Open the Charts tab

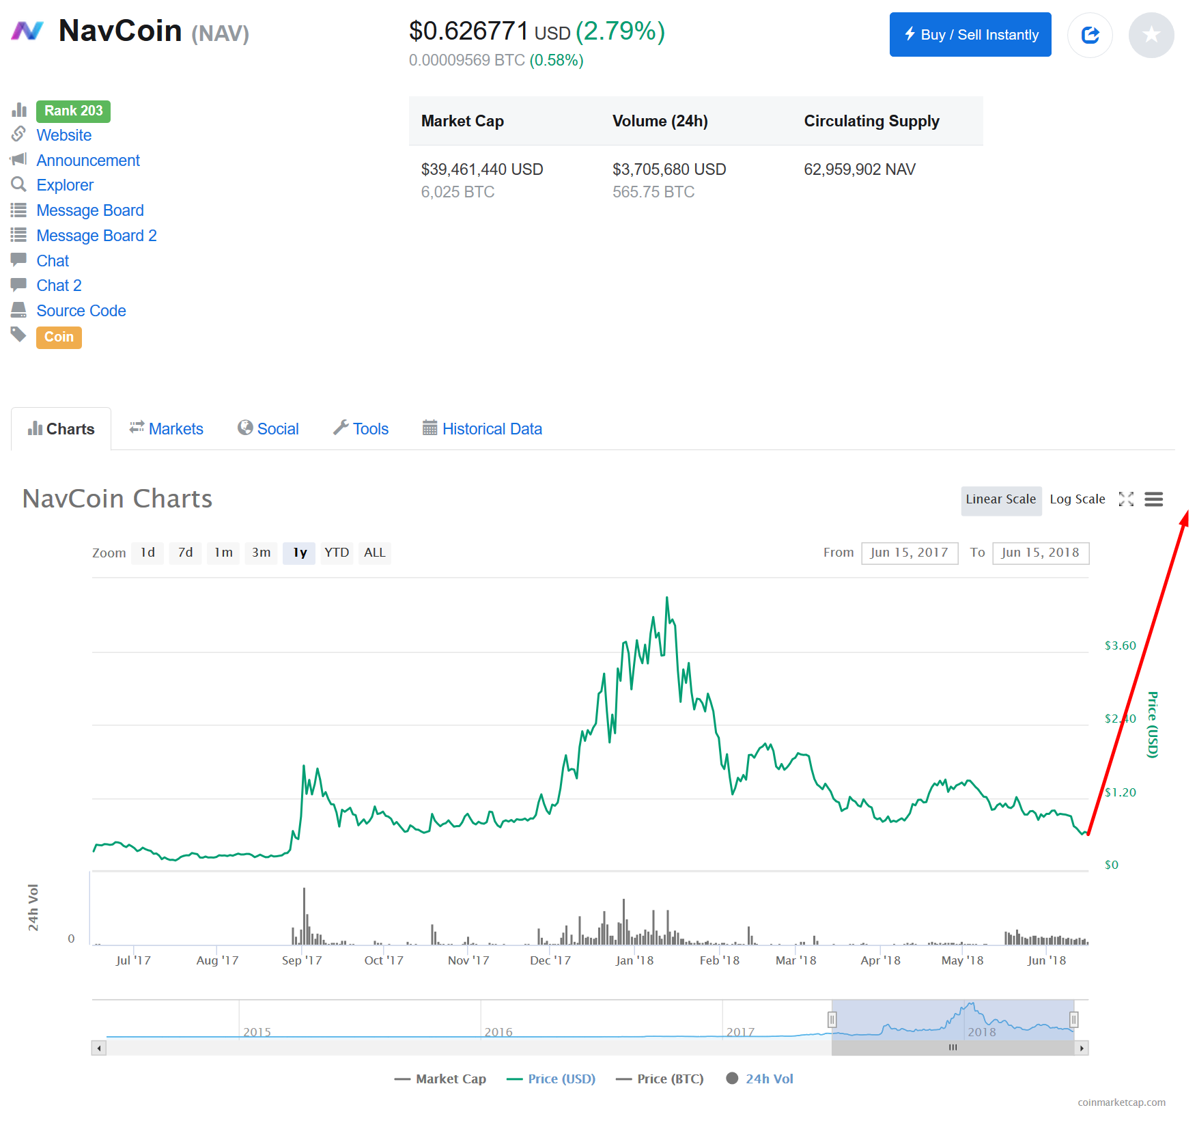pos(61,429)
